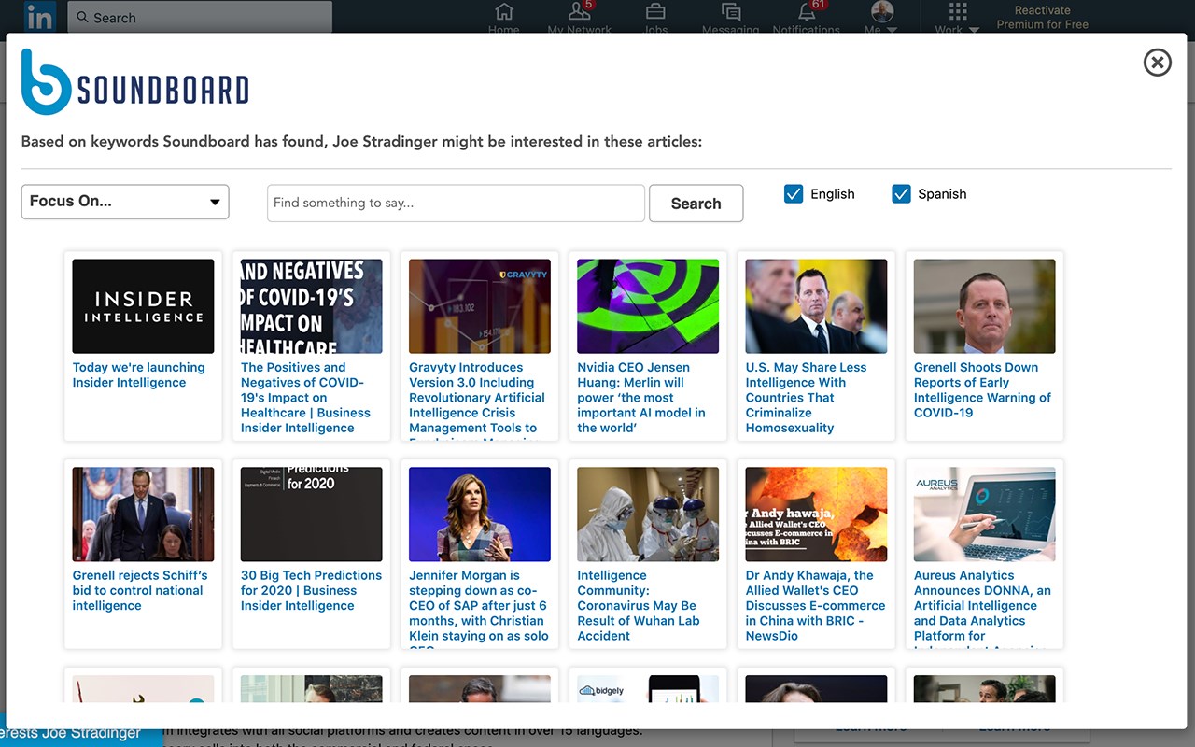The width and height of the screenshot is (1195, 747).
Task: Open the Jennifer Morgan speaker thumbnail
Action: pyautogui.click(x=480, y=514)
